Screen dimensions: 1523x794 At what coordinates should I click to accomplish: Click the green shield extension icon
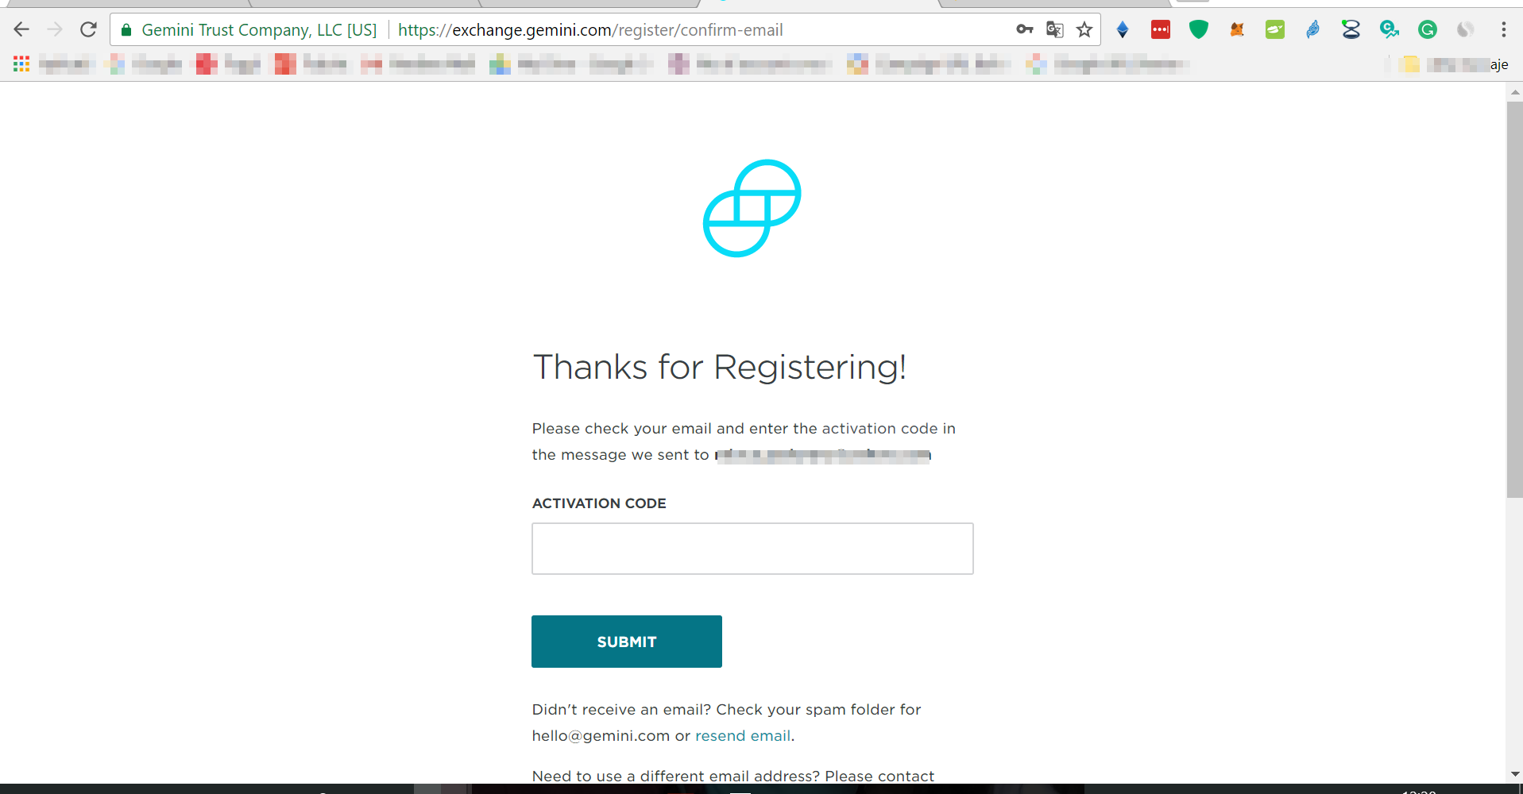pos(1199,30)
